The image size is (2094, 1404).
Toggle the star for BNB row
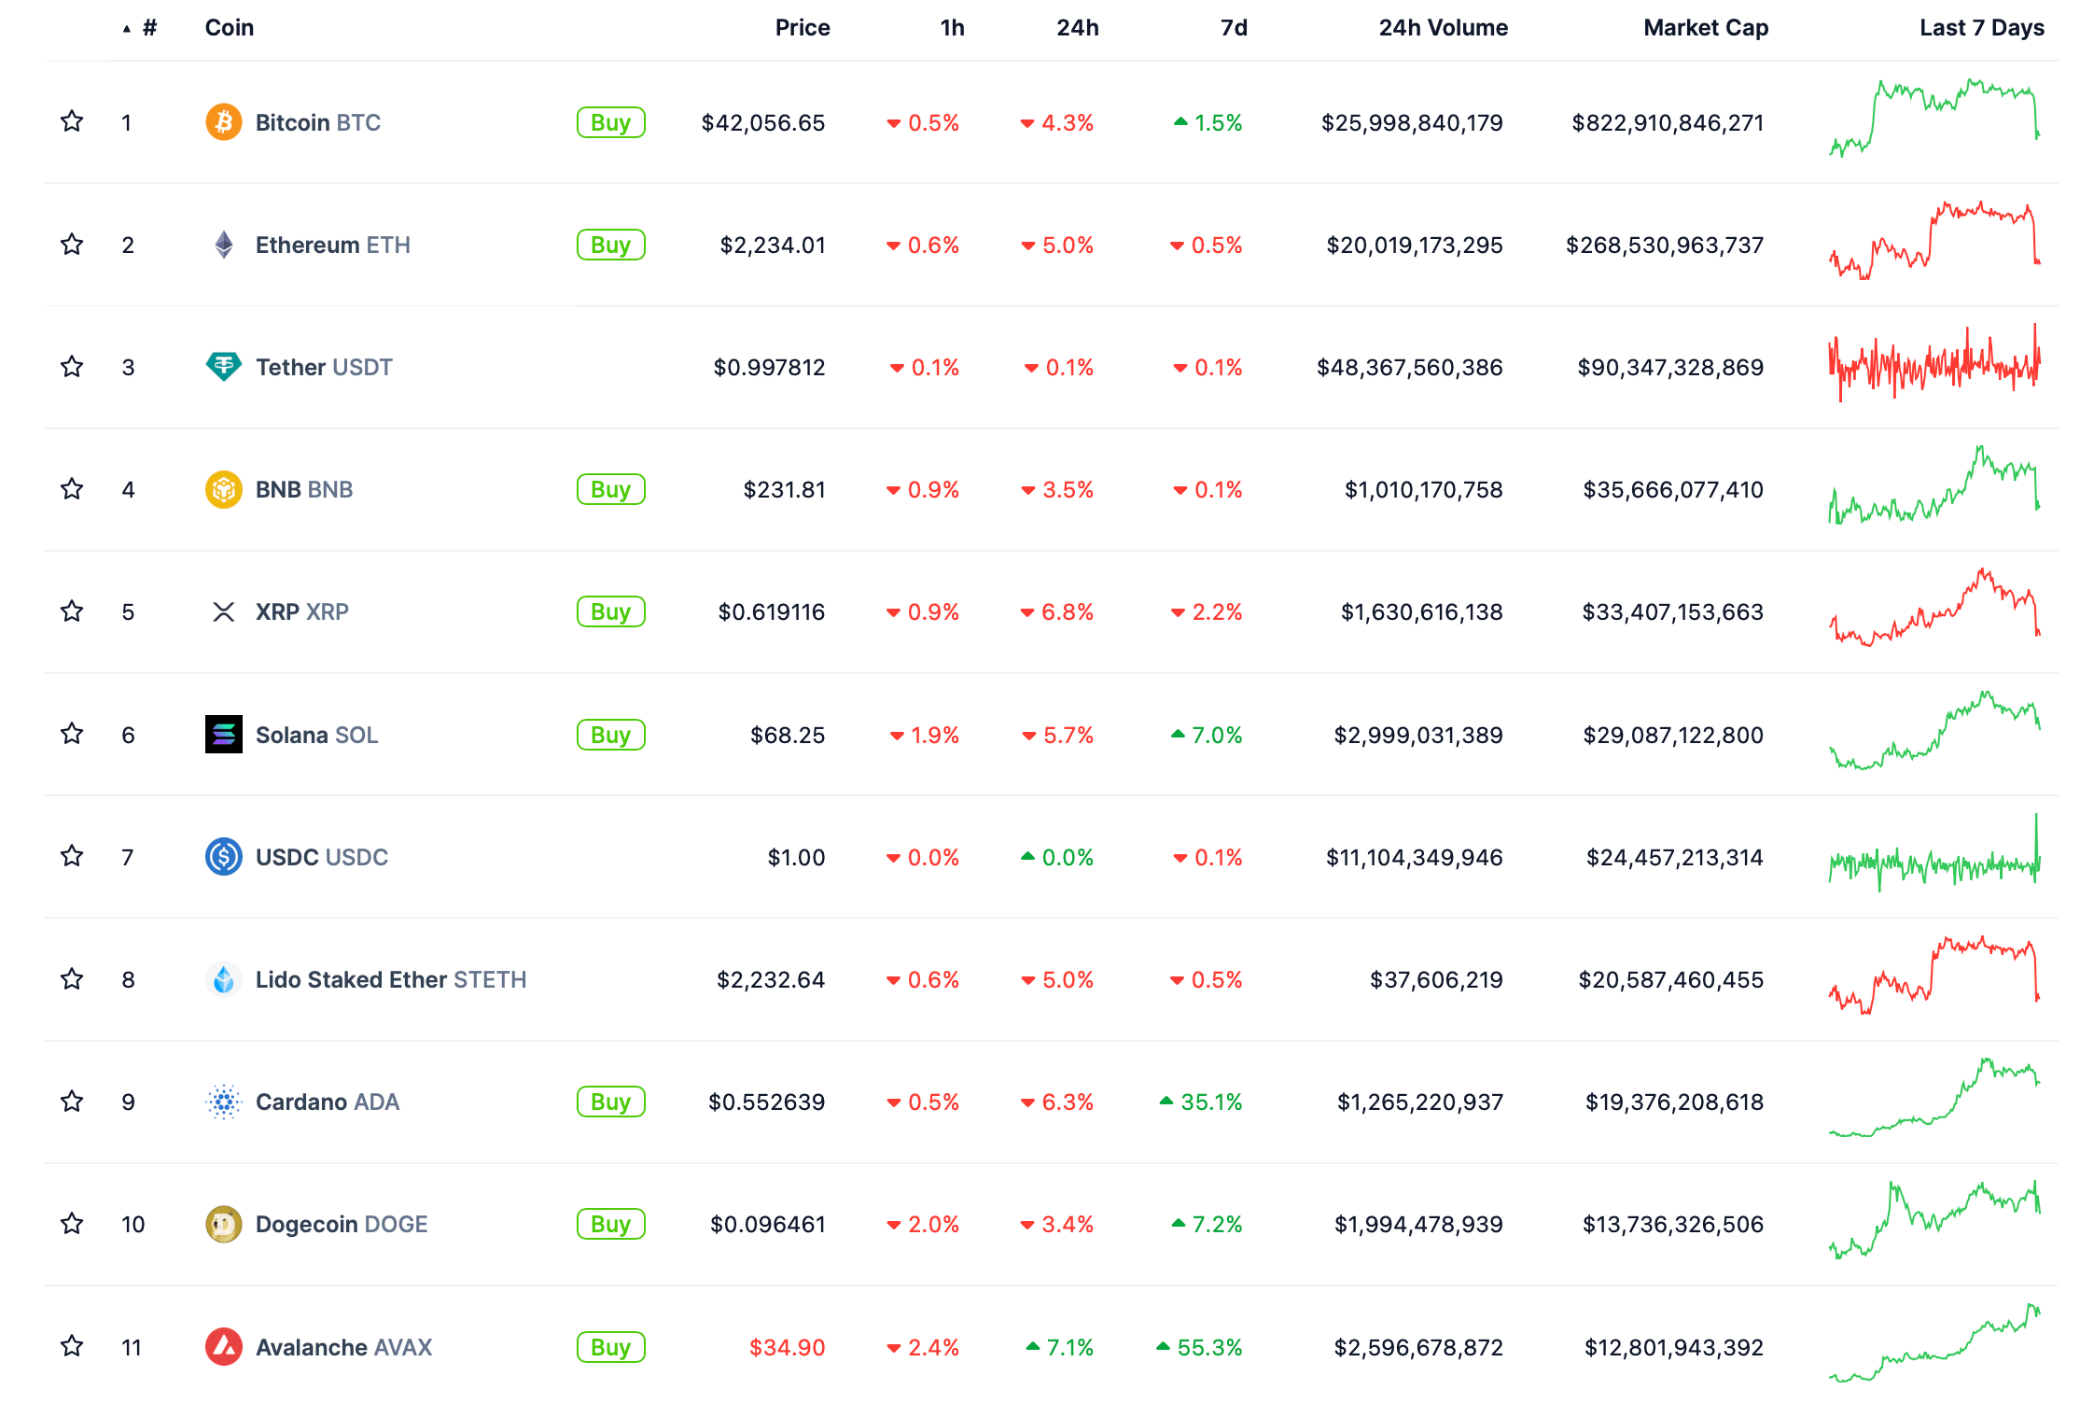pos(72,489)
